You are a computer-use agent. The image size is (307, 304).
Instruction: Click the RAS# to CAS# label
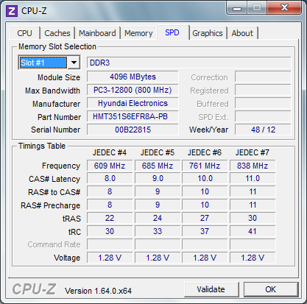(x=54, y=192)
